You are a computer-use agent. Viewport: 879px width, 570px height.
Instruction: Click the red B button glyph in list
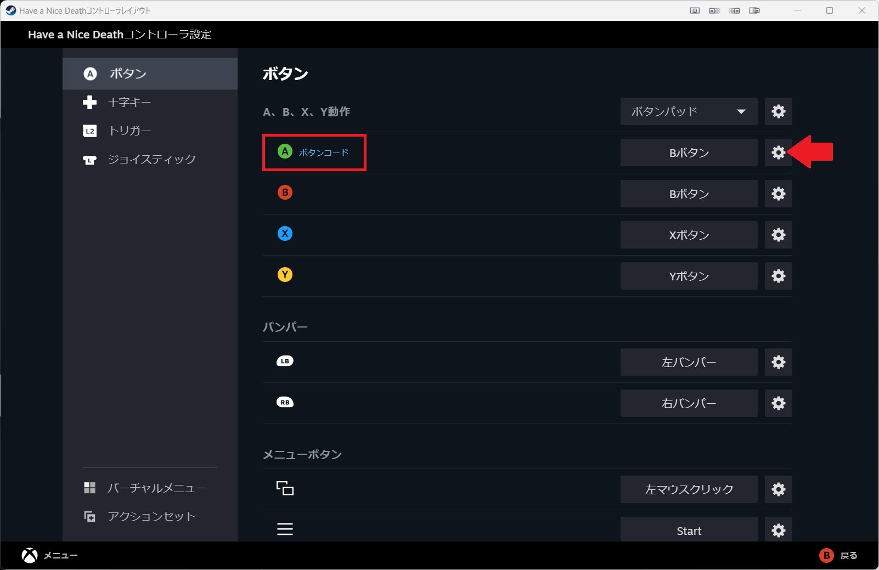[285, 193]
